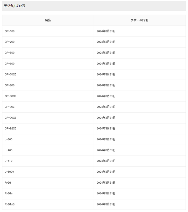Click the CP-600 product name
188x212 pixels.
tap(10, 64)
